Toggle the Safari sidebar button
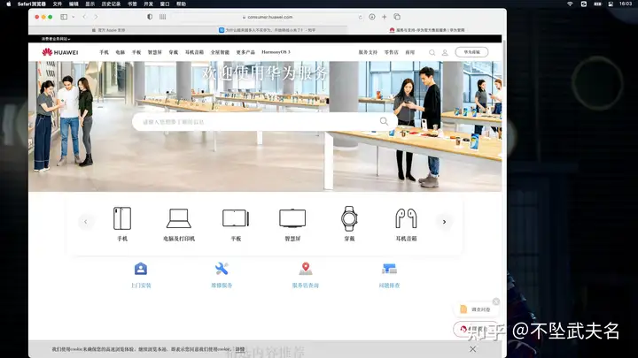This screenshot has width=638, height=358. click(x=64, y=17)
